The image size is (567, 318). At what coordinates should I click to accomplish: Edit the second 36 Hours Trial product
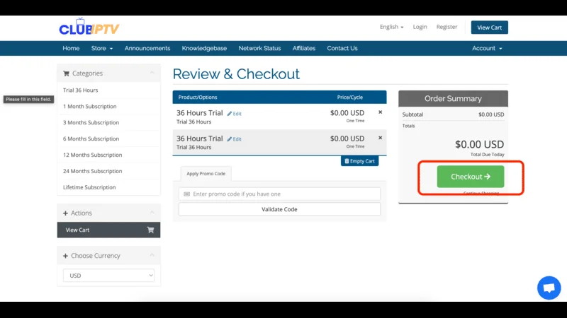235,139
